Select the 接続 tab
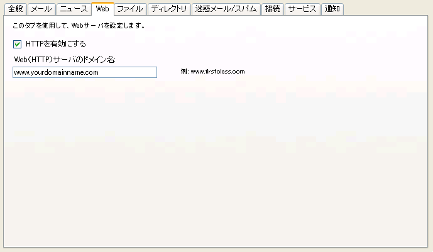Screen dimensions: 433x252 pyautogui.click(x=272, y=9)
